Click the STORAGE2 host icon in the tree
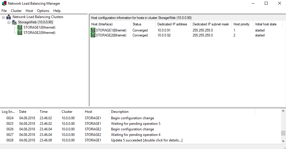This screenshot has width=286, height=149. point(20,33)
